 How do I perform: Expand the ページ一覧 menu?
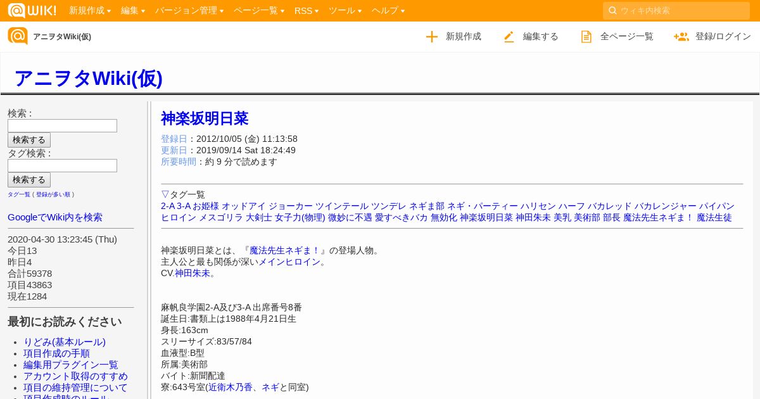(259, 10)
